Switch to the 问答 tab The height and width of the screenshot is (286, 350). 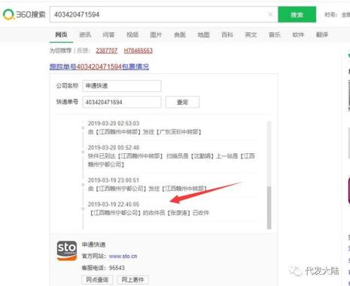[x=108, y=35]
